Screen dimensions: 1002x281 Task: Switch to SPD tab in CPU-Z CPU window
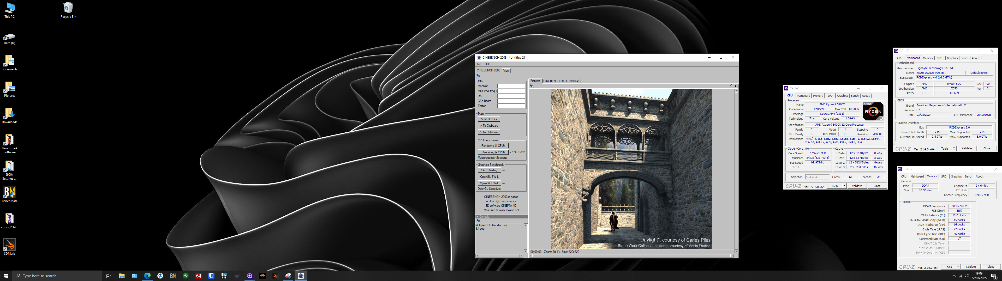point(830,96)
